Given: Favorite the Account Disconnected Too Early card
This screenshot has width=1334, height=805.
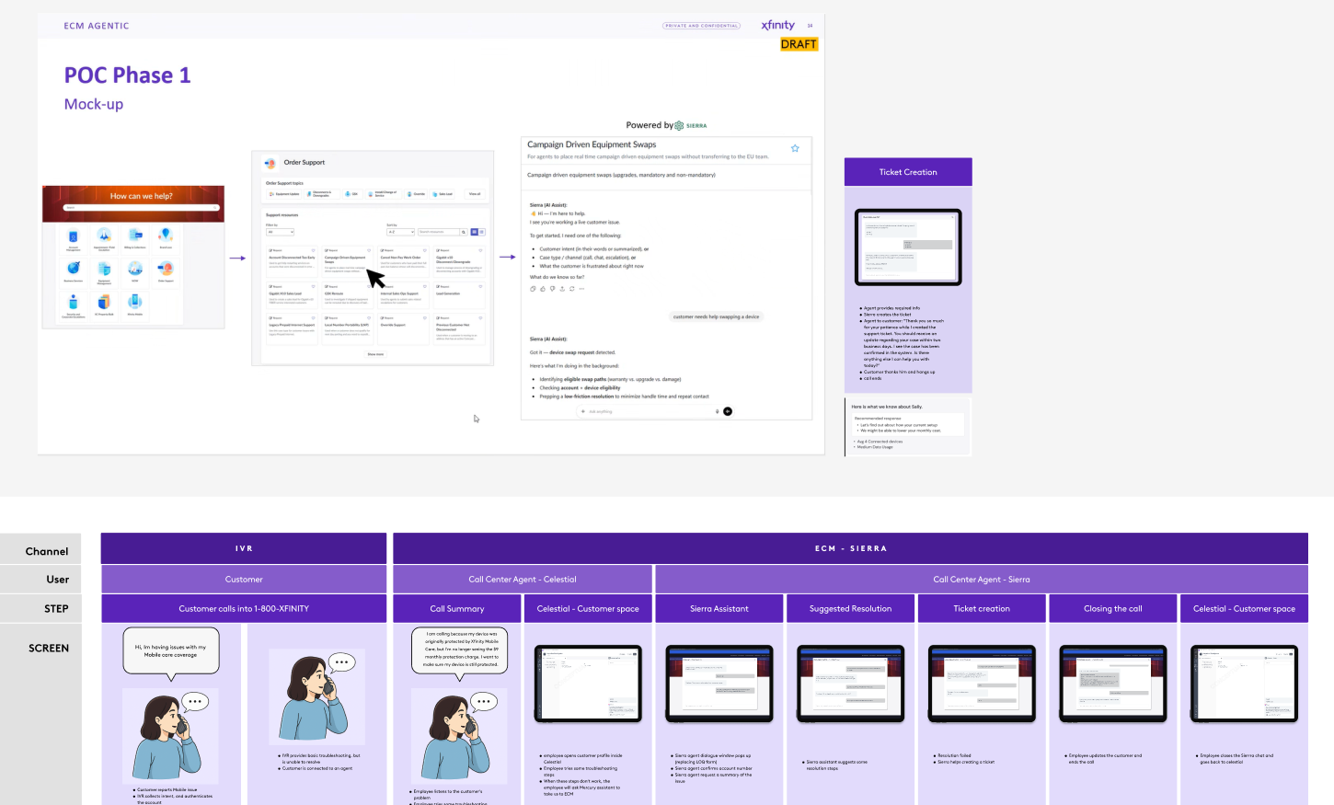Looking at the screenshot, I should click(313, 250).
